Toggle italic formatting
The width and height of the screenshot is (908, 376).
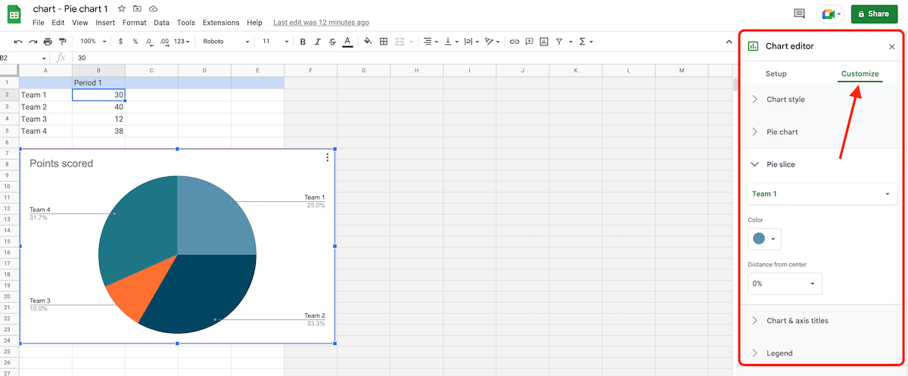click(317, 42)
